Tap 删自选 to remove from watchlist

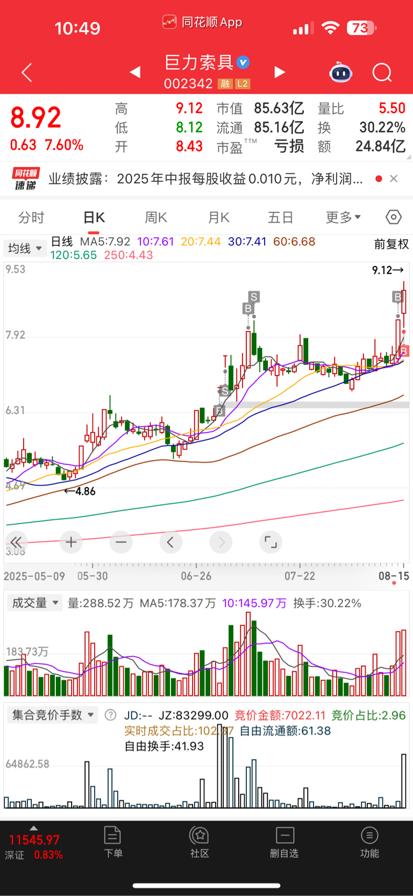tap(284, 842)
